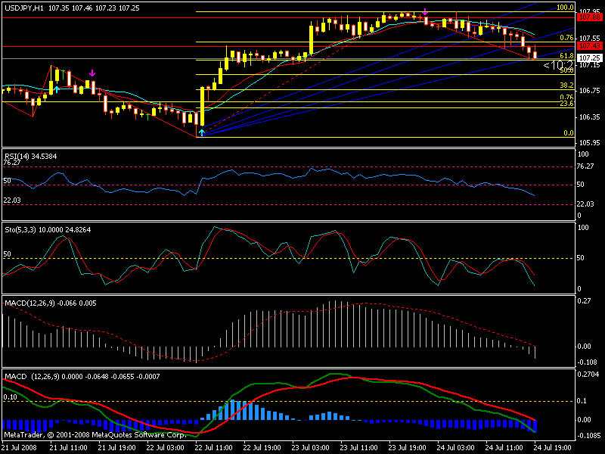This screenshot has height=454, width=605.
Task: Click the magenta down arrow on 21 Jul
Action: pyautogui.click(x=92, y=73)
